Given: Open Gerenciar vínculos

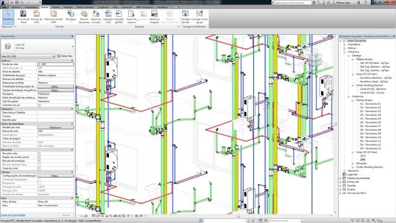Looking at the screenshot, I should 96,17.
